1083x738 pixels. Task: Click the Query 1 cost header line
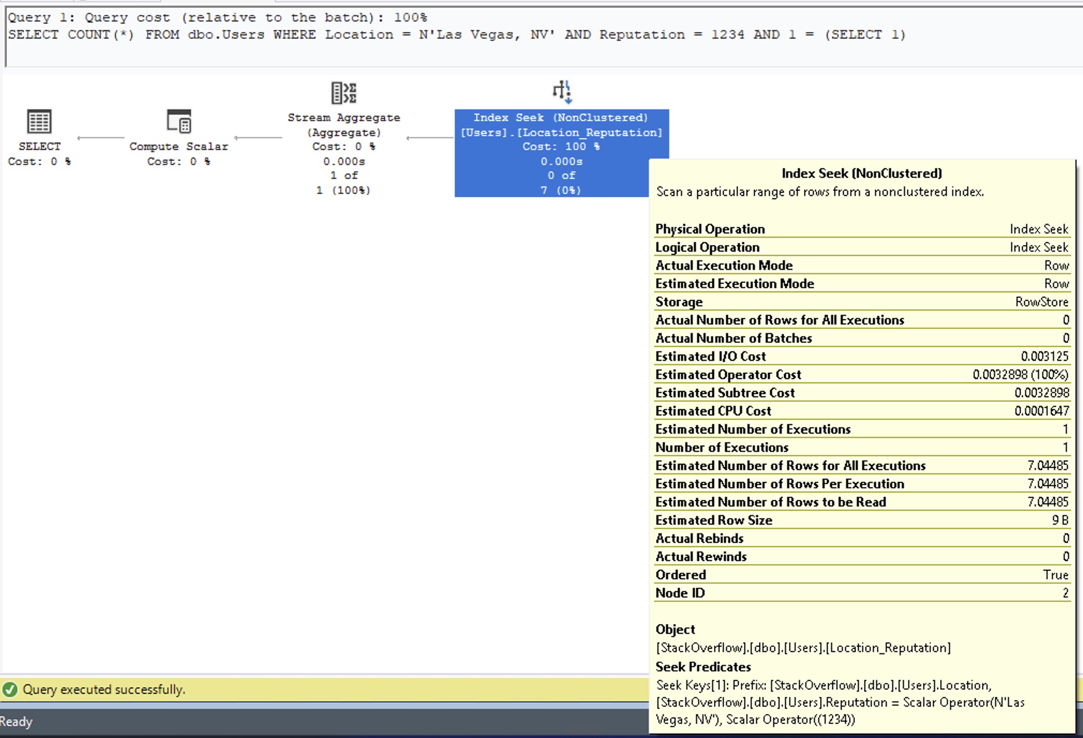pos(217,17)
